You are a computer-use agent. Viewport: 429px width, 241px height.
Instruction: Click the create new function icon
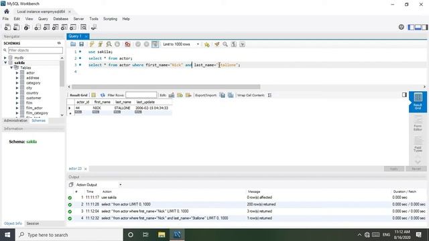pyautogui.click(x=73, y=27)
